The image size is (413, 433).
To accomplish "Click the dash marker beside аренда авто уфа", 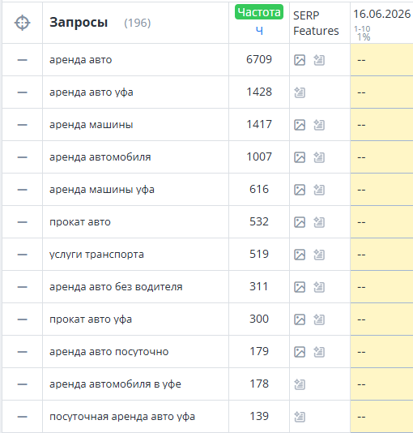I will [x=22, y=92].
